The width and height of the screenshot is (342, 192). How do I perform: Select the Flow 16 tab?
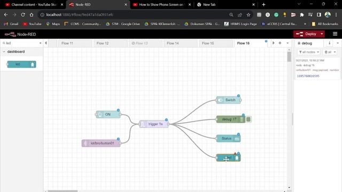[251, 43]
